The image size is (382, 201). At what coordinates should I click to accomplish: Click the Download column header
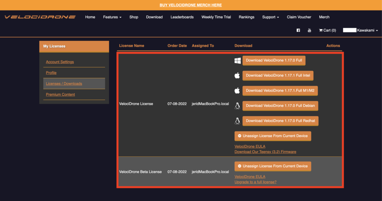(x=243, y=46)
